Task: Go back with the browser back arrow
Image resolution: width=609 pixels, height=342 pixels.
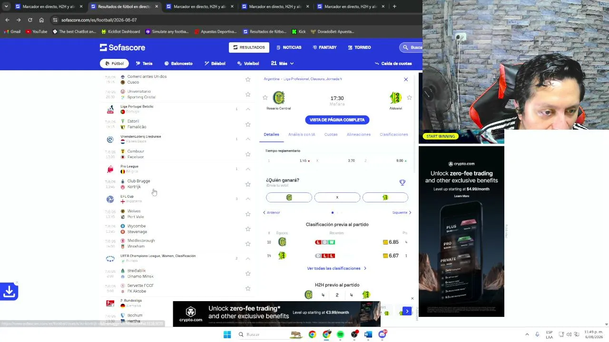Action: coord(7,20)
